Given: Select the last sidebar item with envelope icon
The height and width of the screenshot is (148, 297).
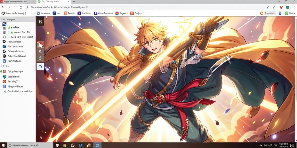Looking at the screenshot, I should 18,91.
